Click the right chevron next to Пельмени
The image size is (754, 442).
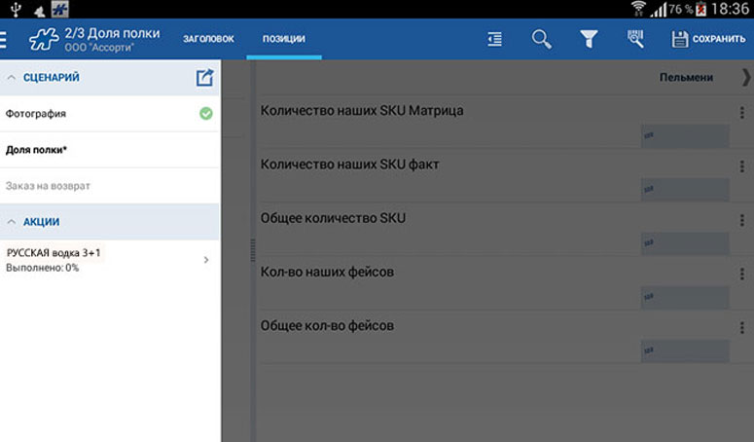746,78
